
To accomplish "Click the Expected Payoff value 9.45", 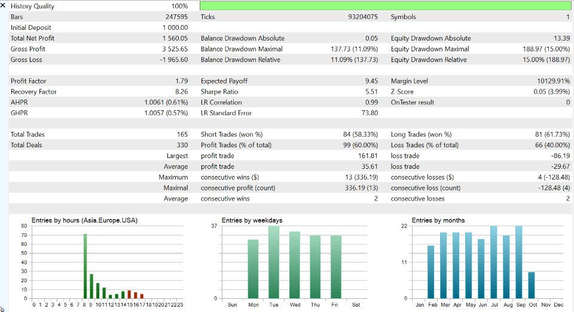I will (371, 81).
